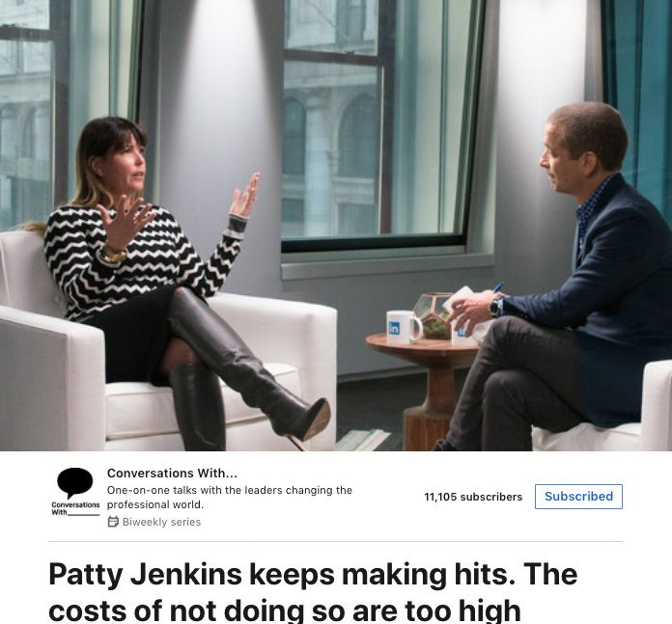Open the Conversations With... series title
Image resolution: width=672 pixels, height=624 pixels.
(x=172, y=473)
